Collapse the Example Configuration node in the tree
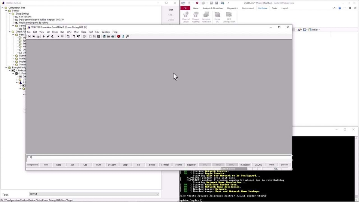This screenshot has width=359, height=202. pos(6,68)
